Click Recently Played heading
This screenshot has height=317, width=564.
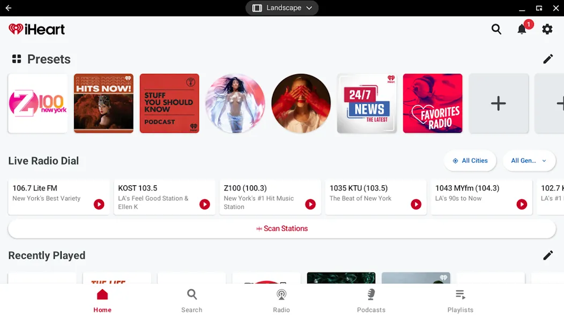click(x=47, y=255)
